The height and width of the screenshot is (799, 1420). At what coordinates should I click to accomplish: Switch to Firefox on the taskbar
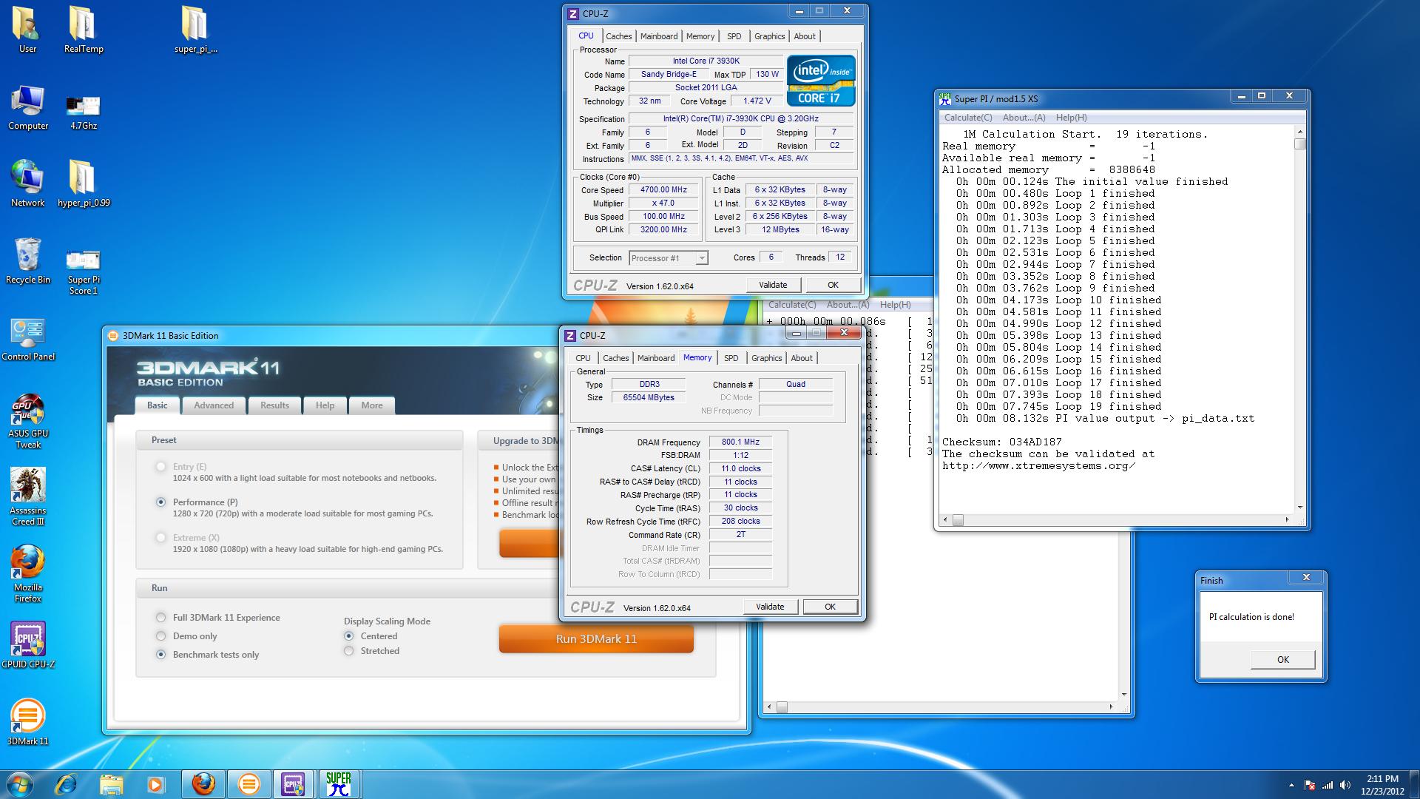[x=203, y=784]
